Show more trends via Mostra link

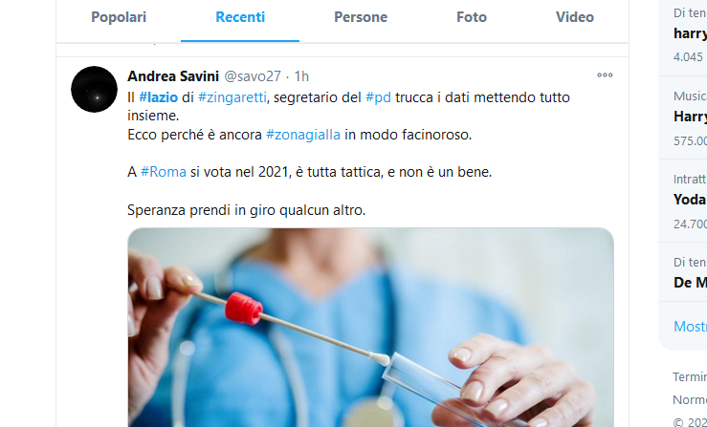pyautogui.click(x=690, y=326)
